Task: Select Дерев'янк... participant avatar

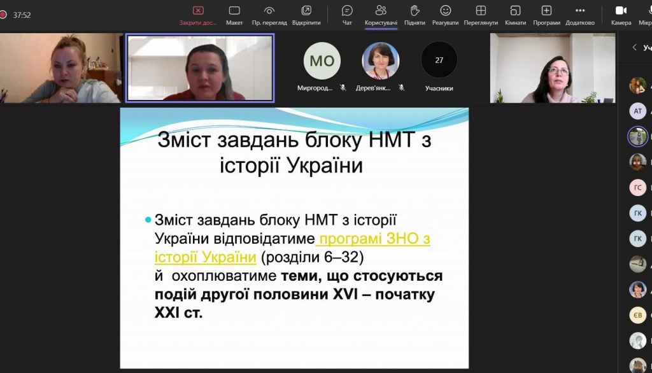Action: coord(381,60)
